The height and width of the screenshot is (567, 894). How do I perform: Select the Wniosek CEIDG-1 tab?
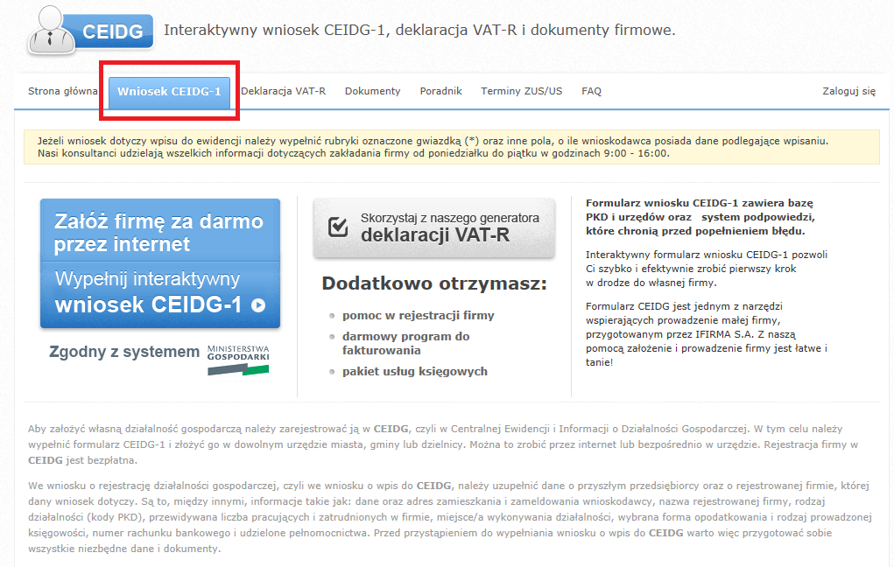point(169,93)
